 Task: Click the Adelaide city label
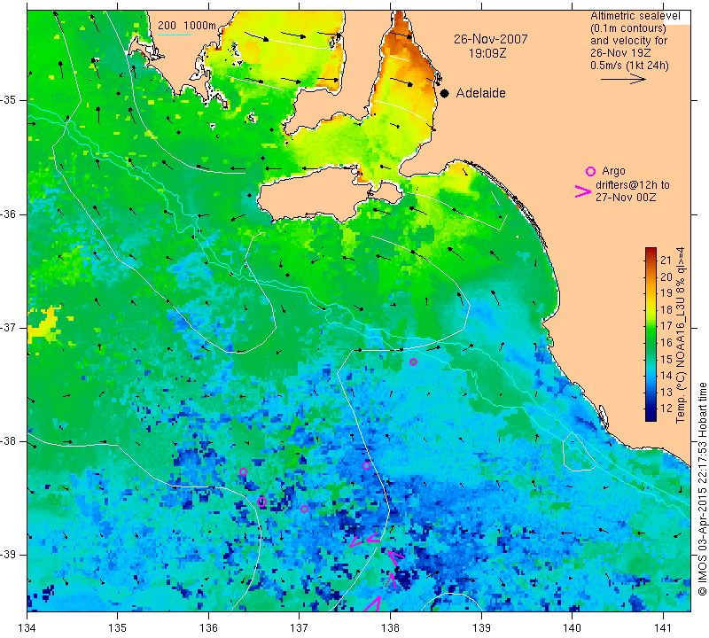click(x=480, y=93)
